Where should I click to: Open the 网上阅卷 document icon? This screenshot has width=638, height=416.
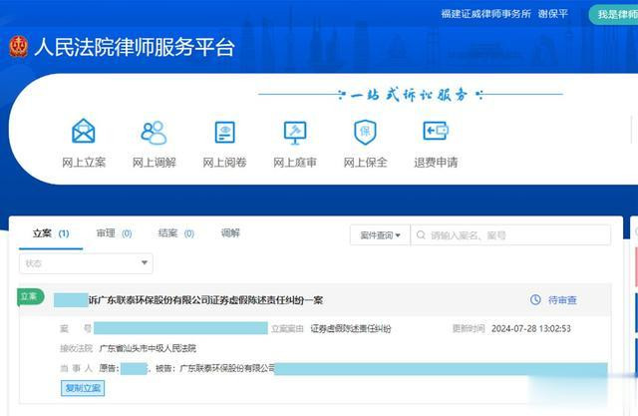click(x=224, y=132)
